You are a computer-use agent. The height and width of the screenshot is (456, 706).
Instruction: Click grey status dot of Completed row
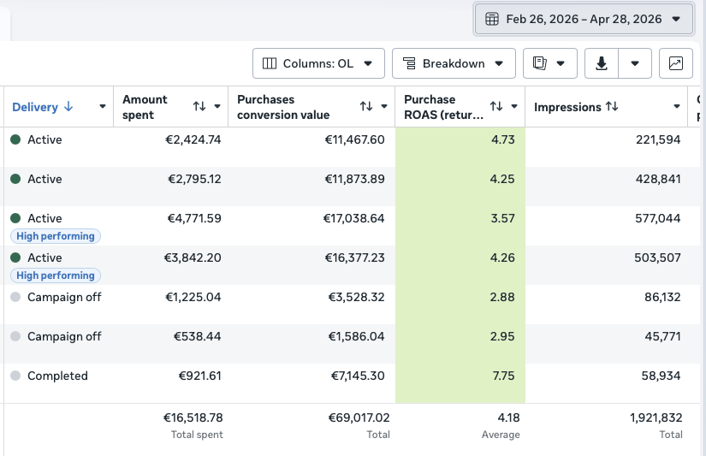(15, 376)
